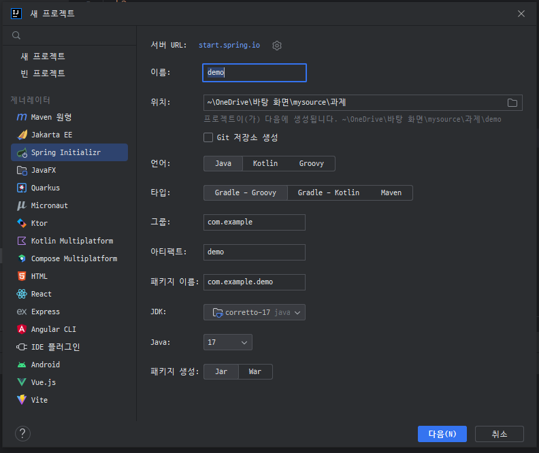Select Jar packaging

(221, 371)
